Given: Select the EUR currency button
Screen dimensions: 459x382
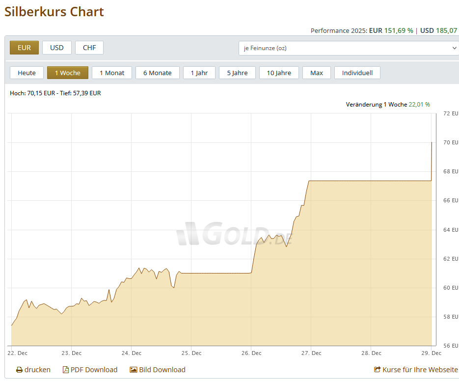Looking at the screenshot, I should click(24, 48).
